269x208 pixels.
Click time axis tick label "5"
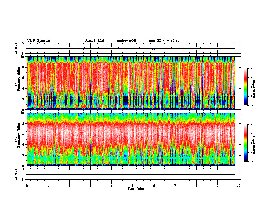point(133,186)
